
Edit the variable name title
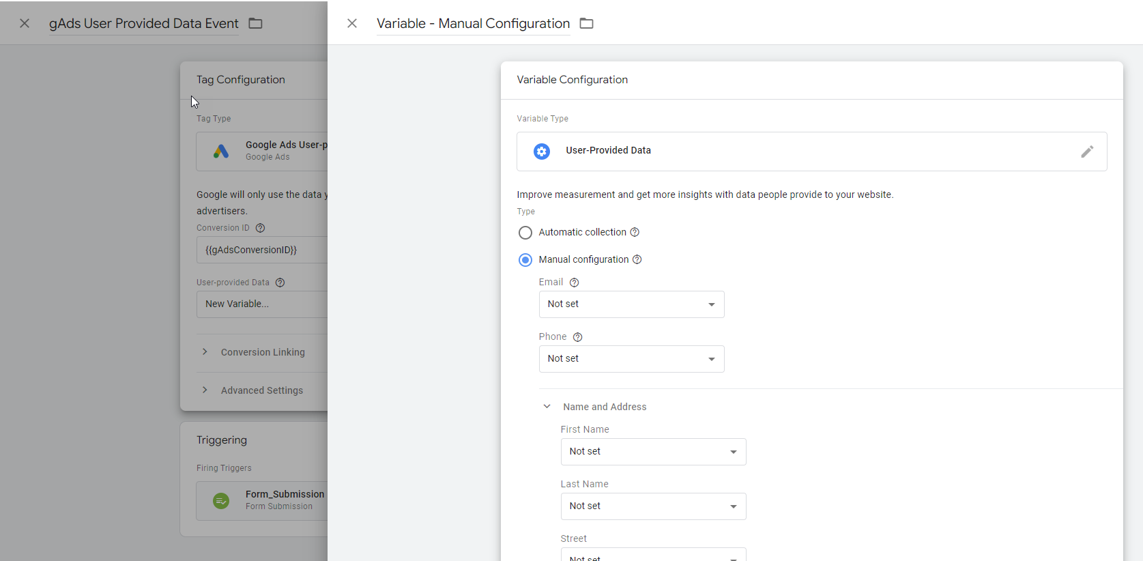coord(473,23)
